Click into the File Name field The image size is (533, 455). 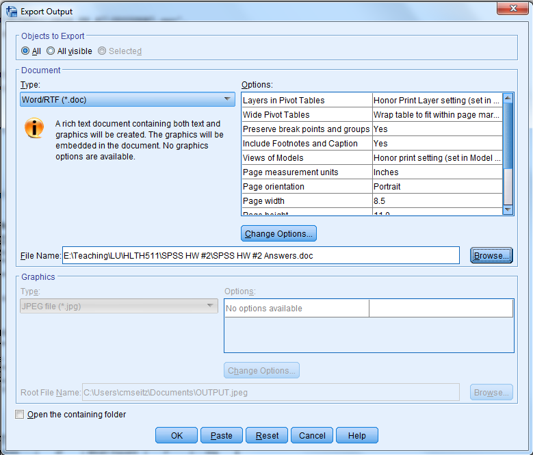click(x=260, y=256)
